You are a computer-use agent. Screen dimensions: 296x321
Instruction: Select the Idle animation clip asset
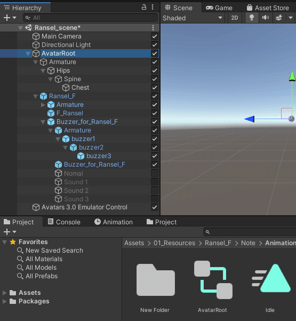click(x=271, y=278)
